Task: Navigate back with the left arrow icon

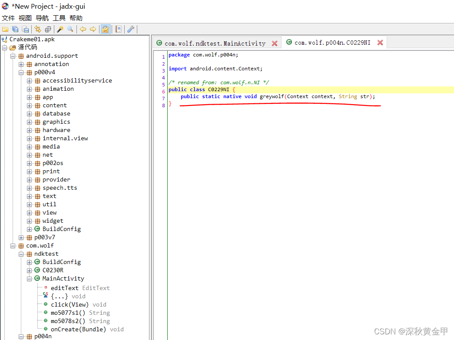Action: pyautogui.click(x=83, y=29)
